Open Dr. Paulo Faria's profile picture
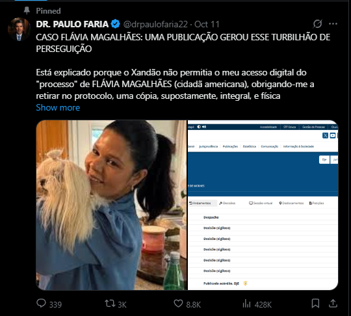This screenshot has height=316, width=351. (19, 29)
